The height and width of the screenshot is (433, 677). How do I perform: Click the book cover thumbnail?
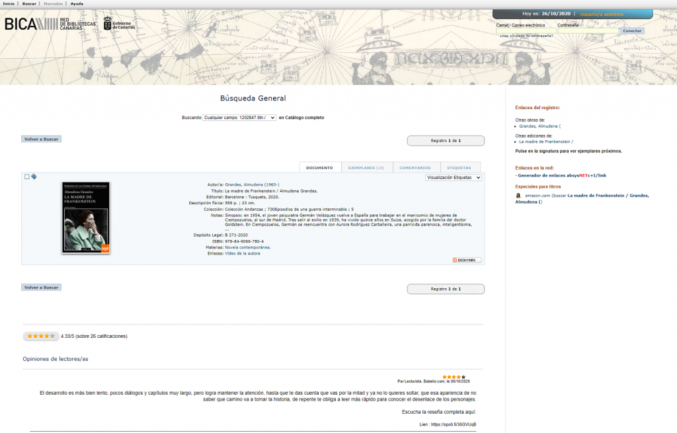[85, 217]
